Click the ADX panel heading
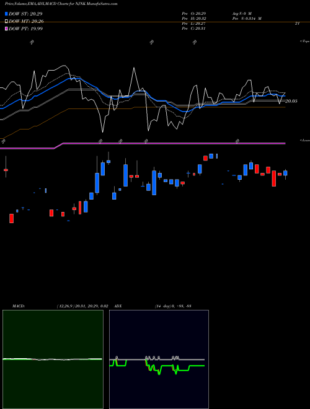This screenshot has width=310, height=409. pos(118,306)
